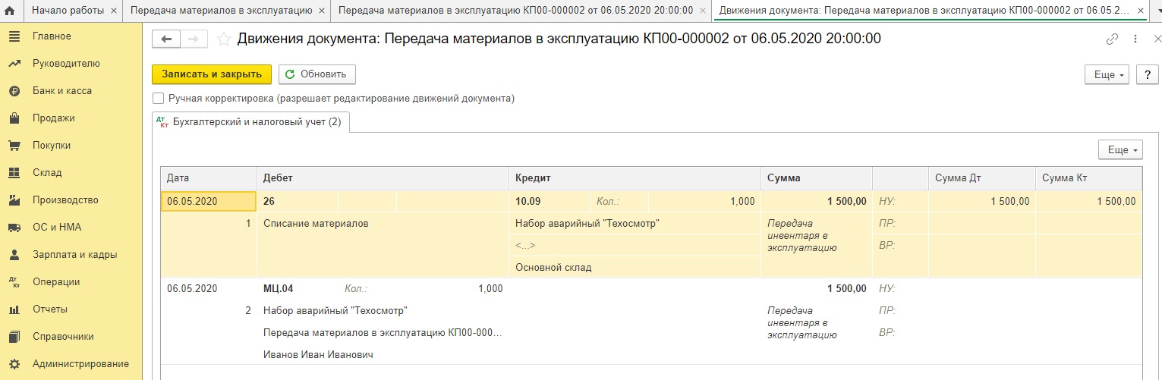This screenshot has height=380, width=1162.
Task: Open the Администрирование section
Action: pyautogui.click(x=80, y=364)
